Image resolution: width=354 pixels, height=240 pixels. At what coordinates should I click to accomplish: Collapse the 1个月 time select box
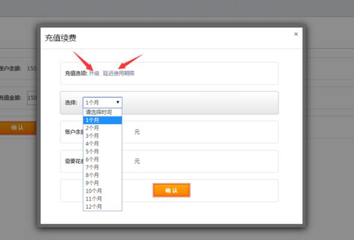[x=102, y=103]
